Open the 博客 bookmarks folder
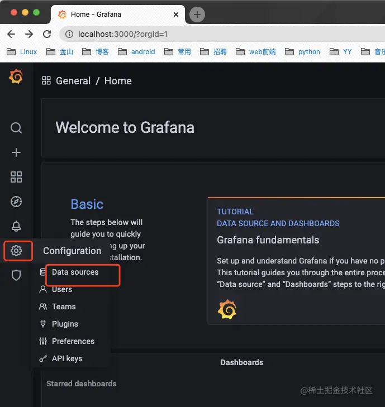The image size is (385, 407). (x=96, y=52)
